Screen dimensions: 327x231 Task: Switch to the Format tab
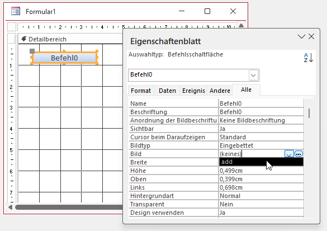point(141,91)
